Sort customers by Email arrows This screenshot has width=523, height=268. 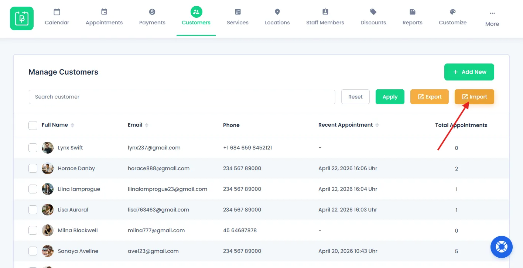click(147, 125)
